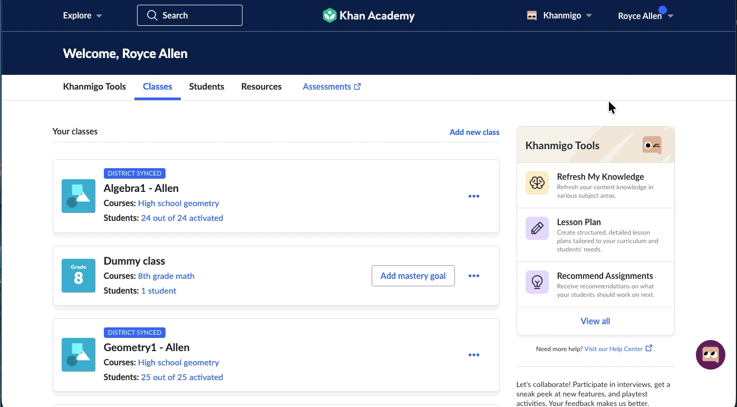View the 1 student link
This screenshot has height=407, width=737.
click(x=159, y=290)
